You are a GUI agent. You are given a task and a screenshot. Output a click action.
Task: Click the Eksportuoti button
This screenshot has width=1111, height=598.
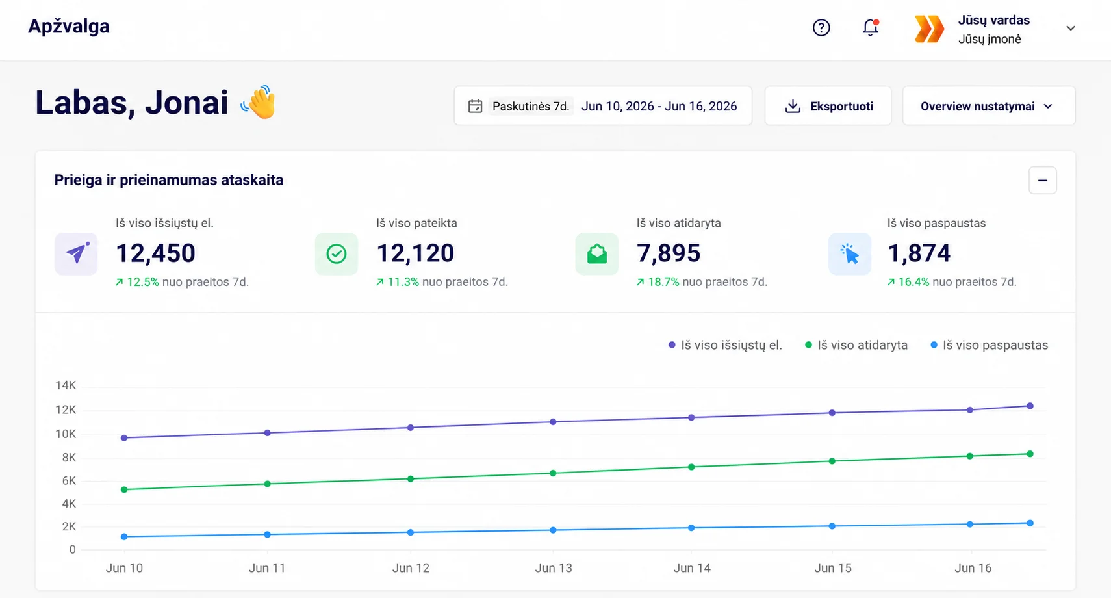point(828,106)
